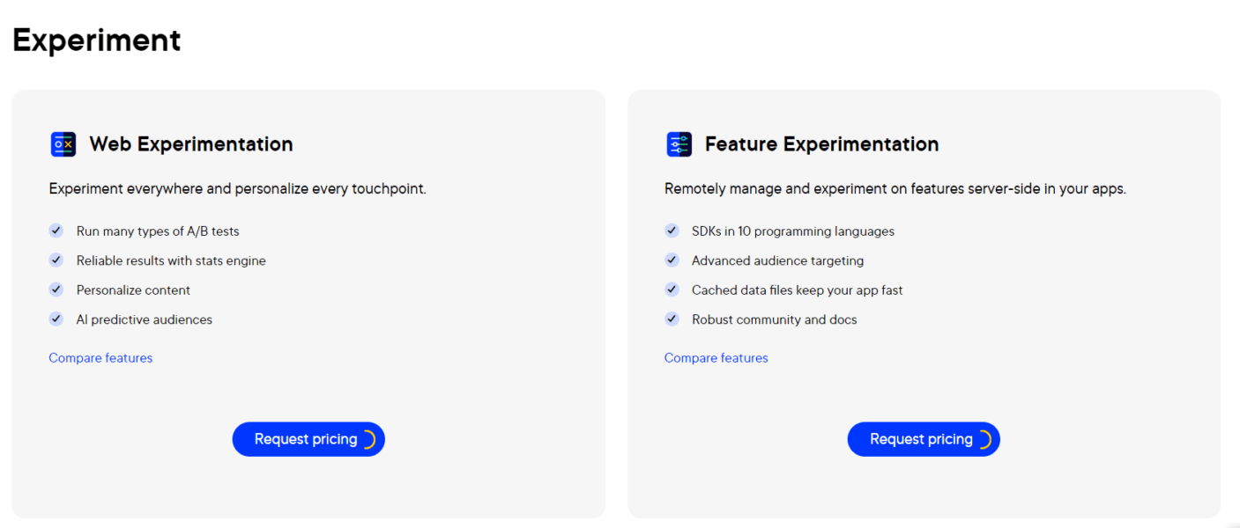The width and height of the screenshot is (1240, 528).
Task: Open Compare features under Feature Experimentation
Action: point(716,357)
